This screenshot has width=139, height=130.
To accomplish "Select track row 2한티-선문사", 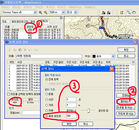I will (32, 33).
